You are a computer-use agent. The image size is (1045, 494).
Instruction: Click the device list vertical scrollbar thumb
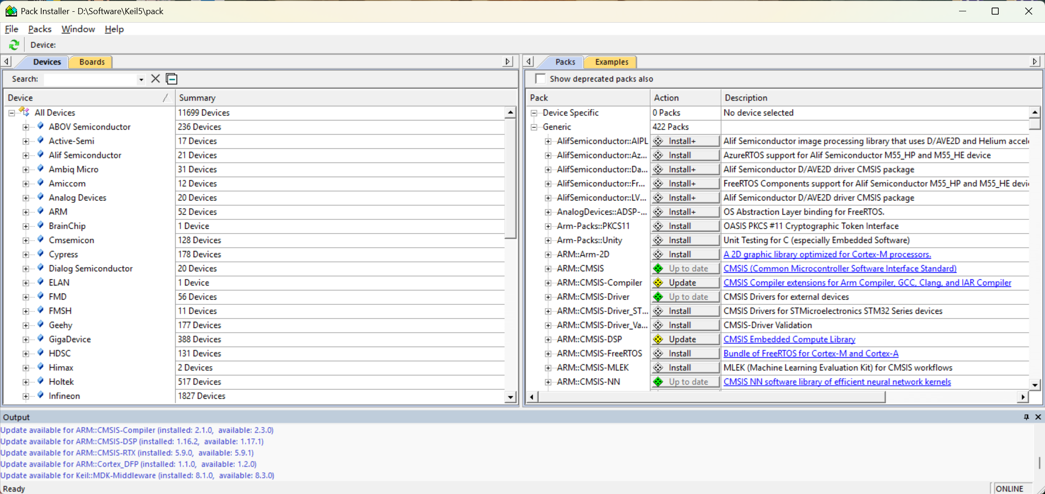pyautogui.click(x=510, y=179)
